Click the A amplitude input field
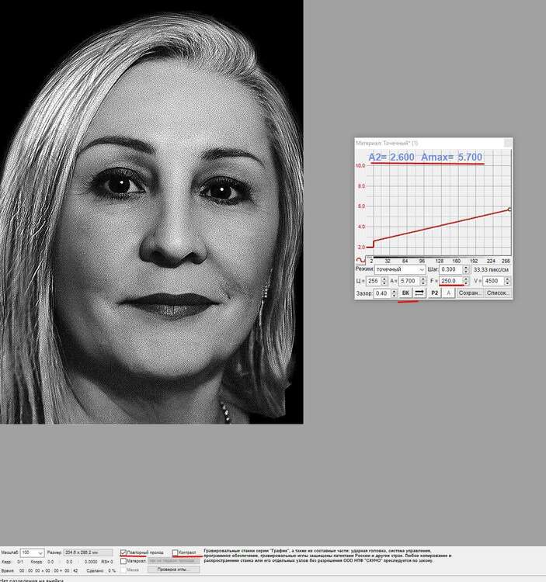Screen dimensions: 546x582 [409, 281]
